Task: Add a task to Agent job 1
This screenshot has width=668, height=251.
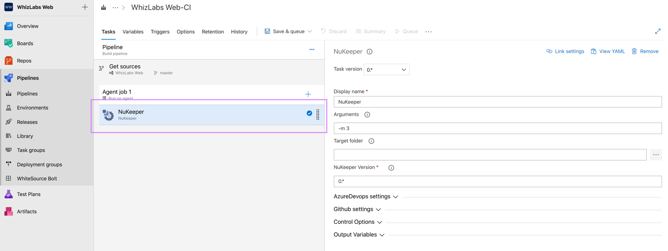Action: [308, 94]
